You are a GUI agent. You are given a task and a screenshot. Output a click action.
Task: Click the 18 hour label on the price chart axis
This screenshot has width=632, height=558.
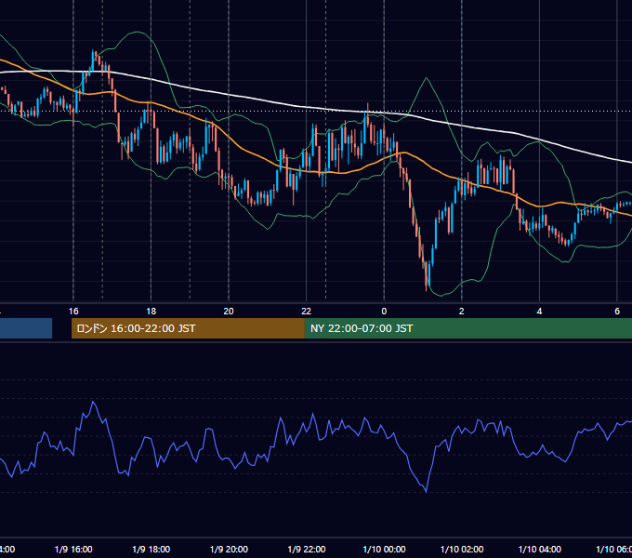click(x=151, y=312)
